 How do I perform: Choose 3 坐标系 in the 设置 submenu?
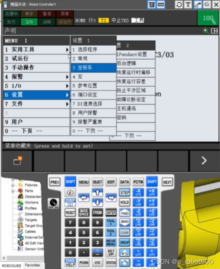[x=94, y=68]
